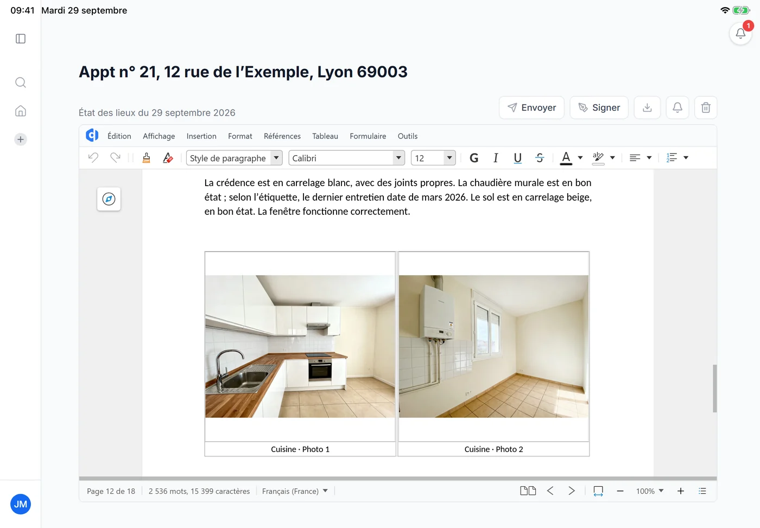Image resolution: width=760 pixels, height=528 pixels.
Task: Click the plus button in sidebar
Action: [21, 139]
